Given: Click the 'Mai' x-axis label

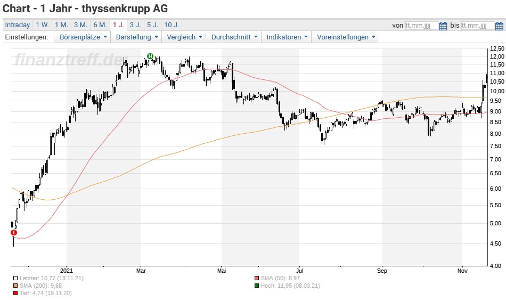Looking at the screenshot, I should [x=222, y=271].
